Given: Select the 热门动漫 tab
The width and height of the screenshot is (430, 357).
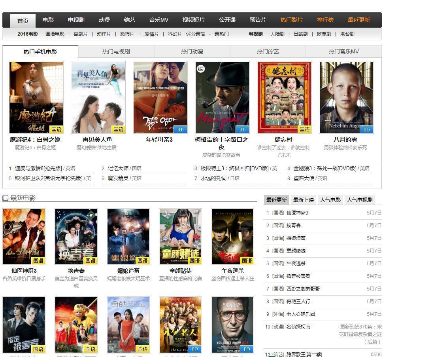Looking at the screenshot, I should tap(192, 51).
